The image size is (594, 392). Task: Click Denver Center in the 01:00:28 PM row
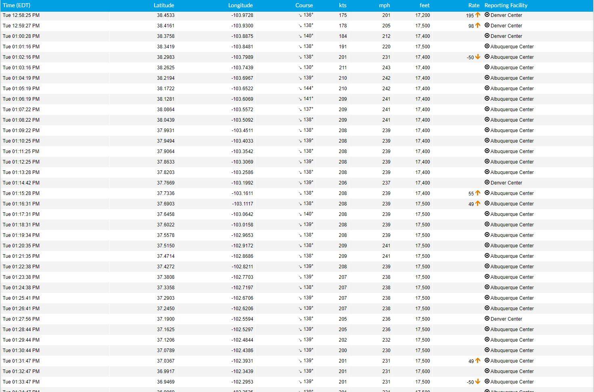(x=506, y=36)
